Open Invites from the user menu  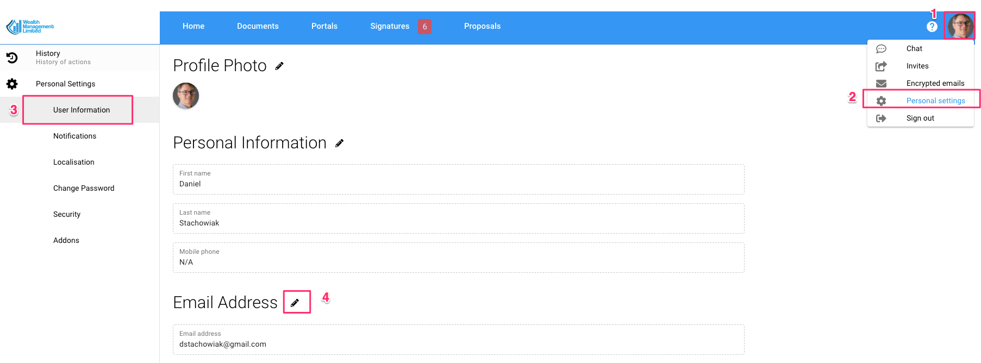pyautogui.click(x=917, y=66)
